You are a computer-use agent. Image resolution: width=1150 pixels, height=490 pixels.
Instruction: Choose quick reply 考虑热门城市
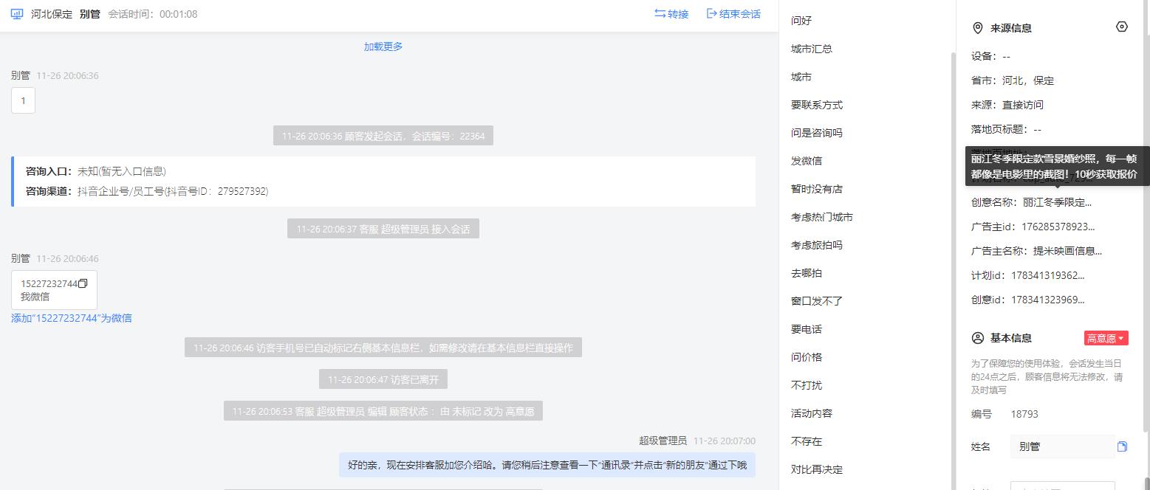[822, 217]
